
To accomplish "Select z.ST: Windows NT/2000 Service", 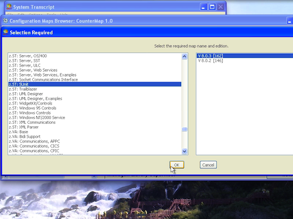I will click(95, 117).
